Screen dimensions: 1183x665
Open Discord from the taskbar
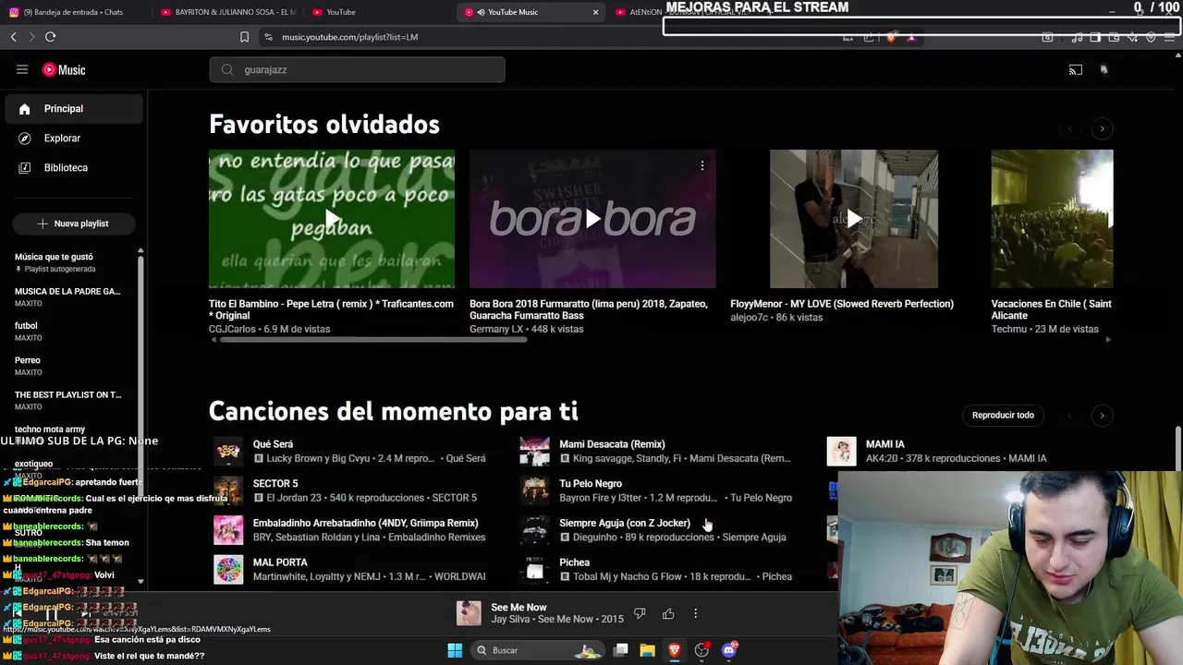[728, 650]
